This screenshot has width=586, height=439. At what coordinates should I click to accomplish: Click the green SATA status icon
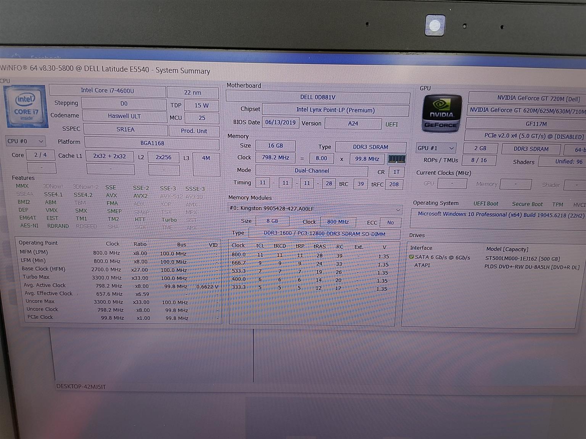coord(411,257)
